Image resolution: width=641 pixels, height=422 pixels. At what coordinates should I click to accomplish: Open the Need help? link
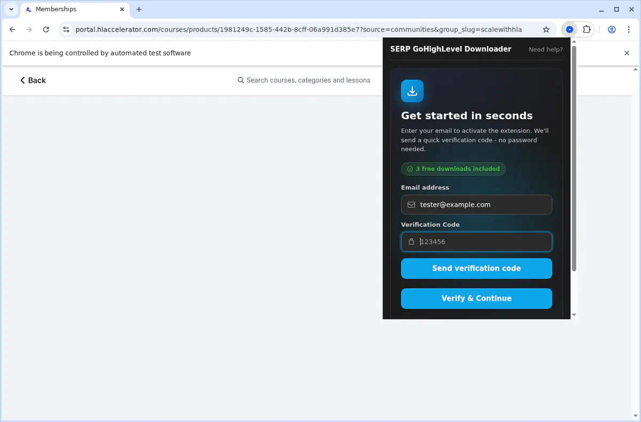point(545,50)
